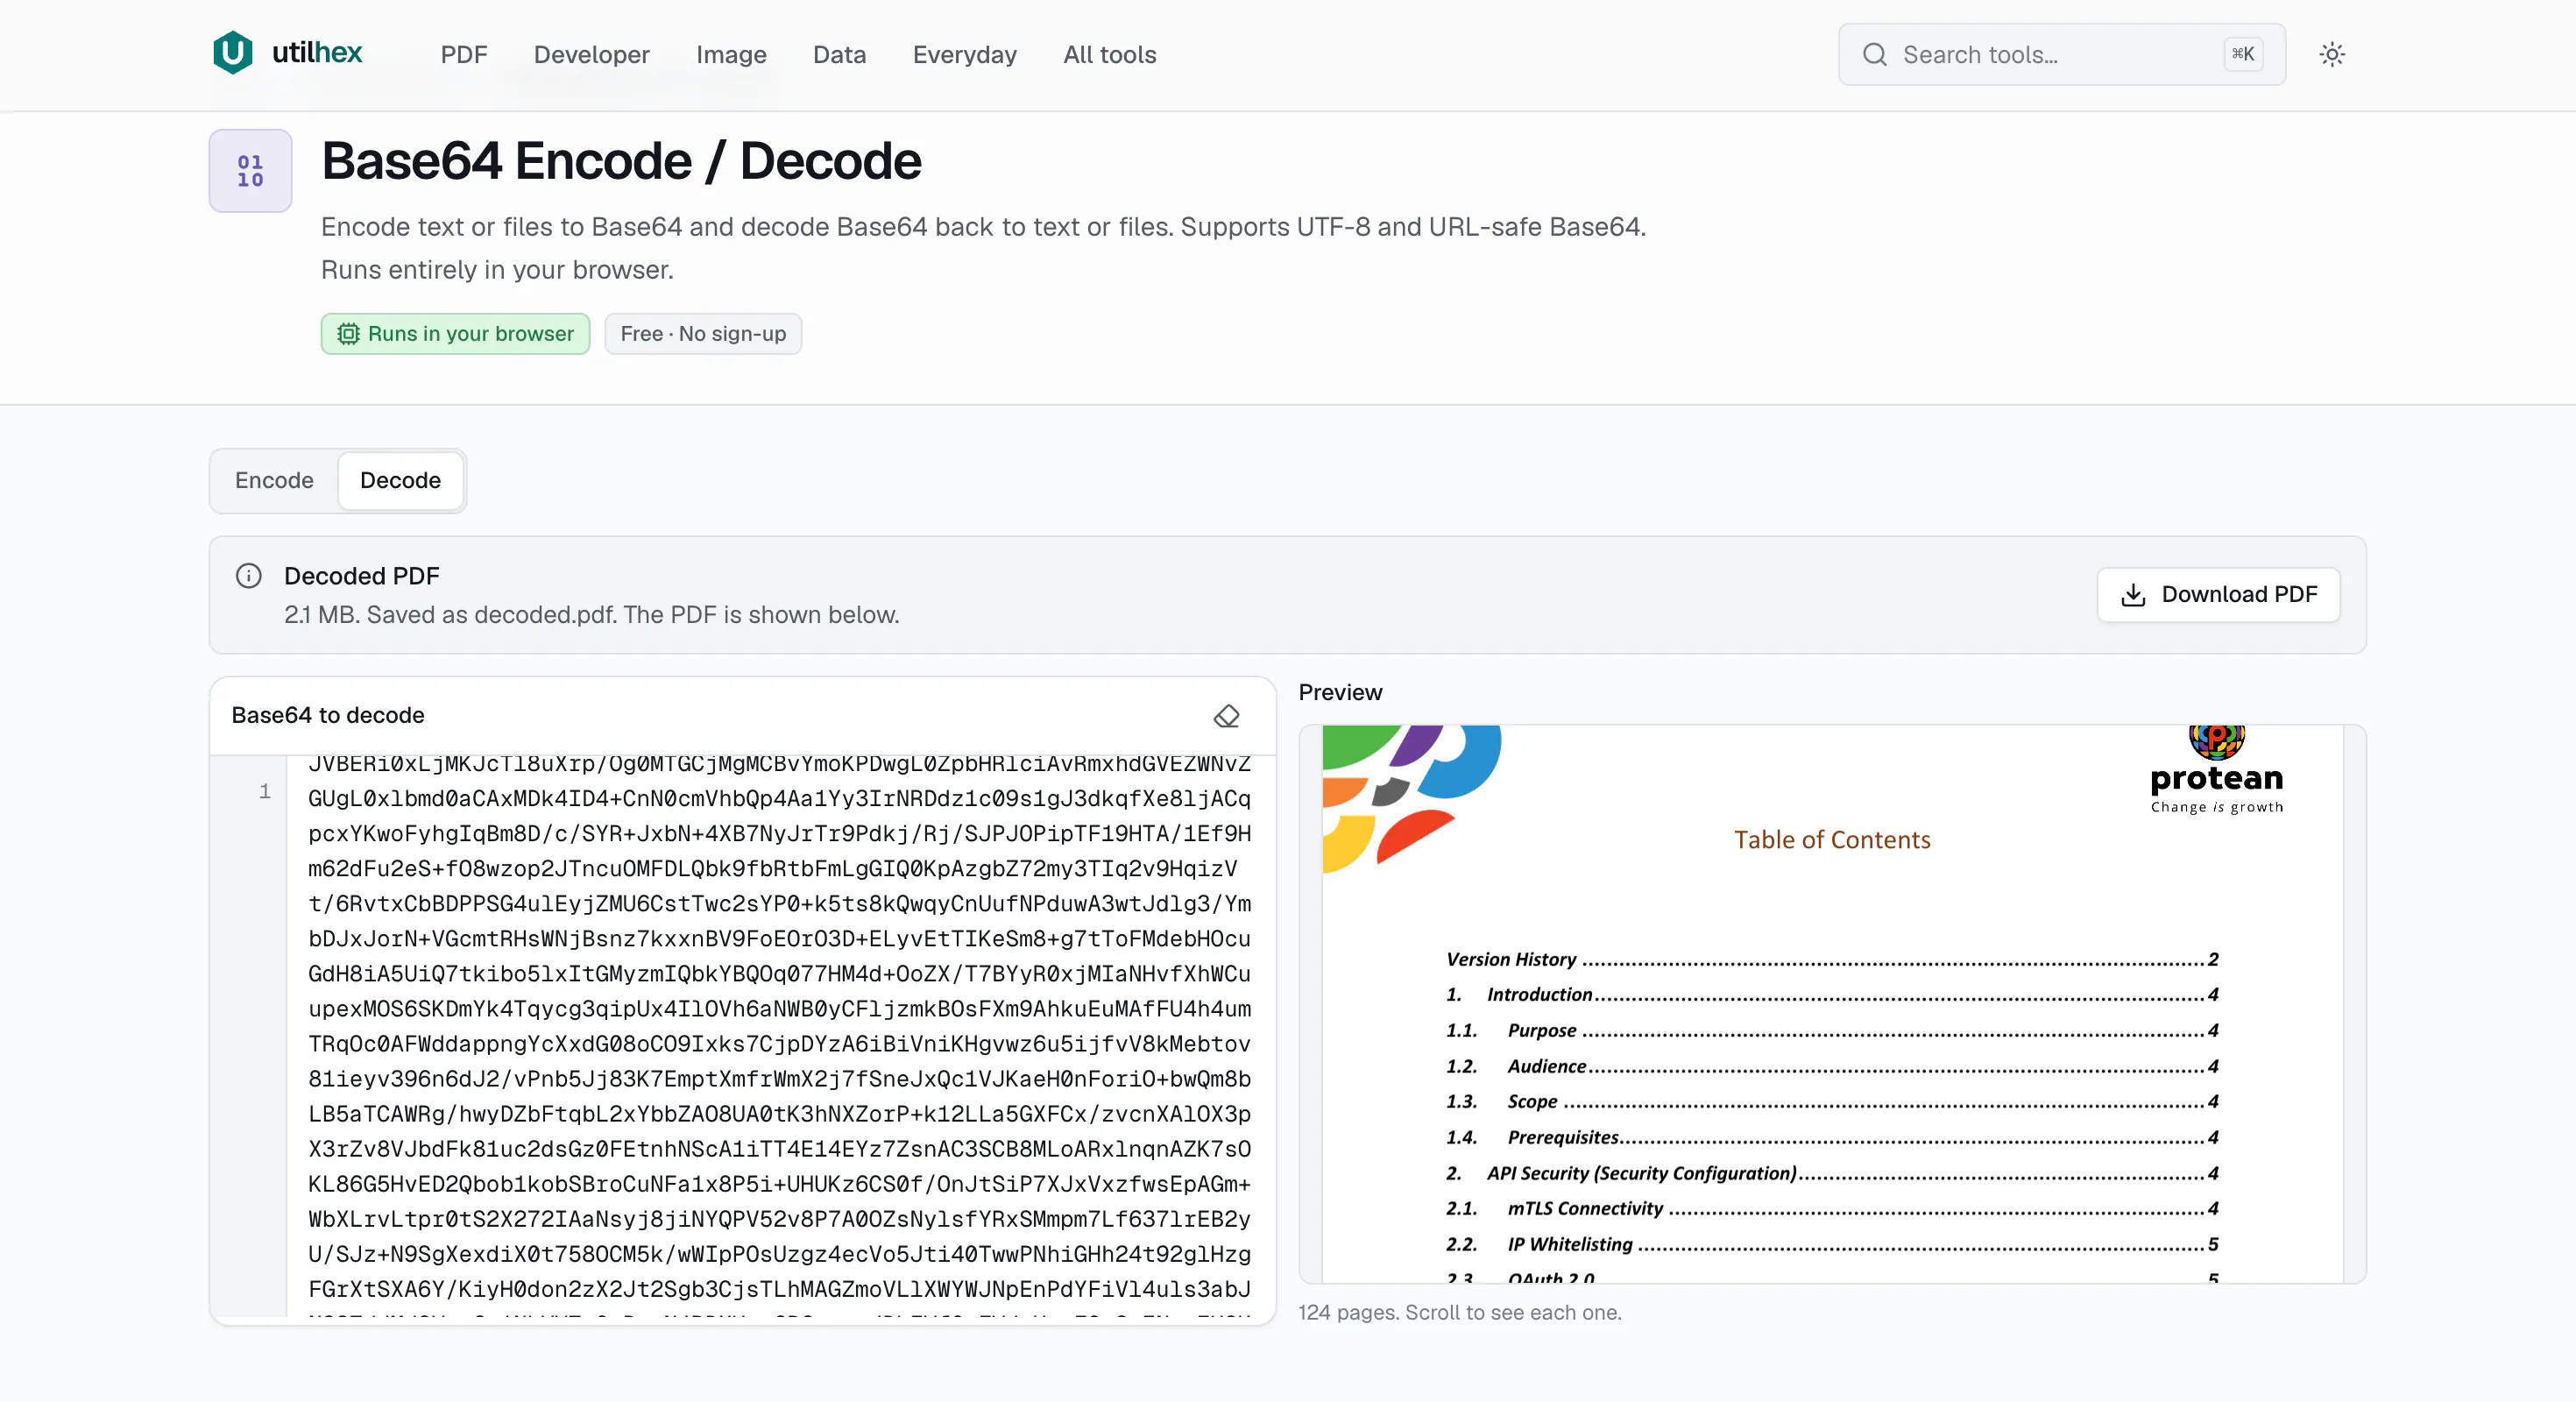Open the PDF menu

click(x=464, y=54)
